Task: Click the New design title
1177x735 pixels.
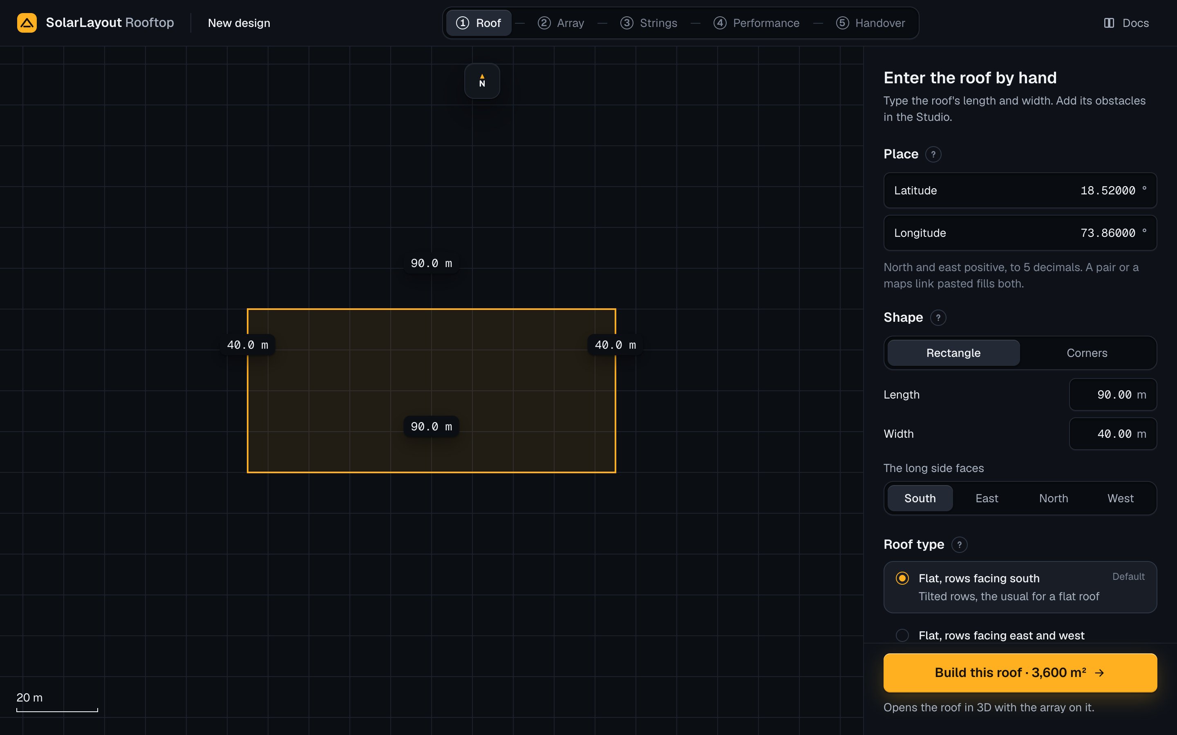Action: click(x=239, y=23)
